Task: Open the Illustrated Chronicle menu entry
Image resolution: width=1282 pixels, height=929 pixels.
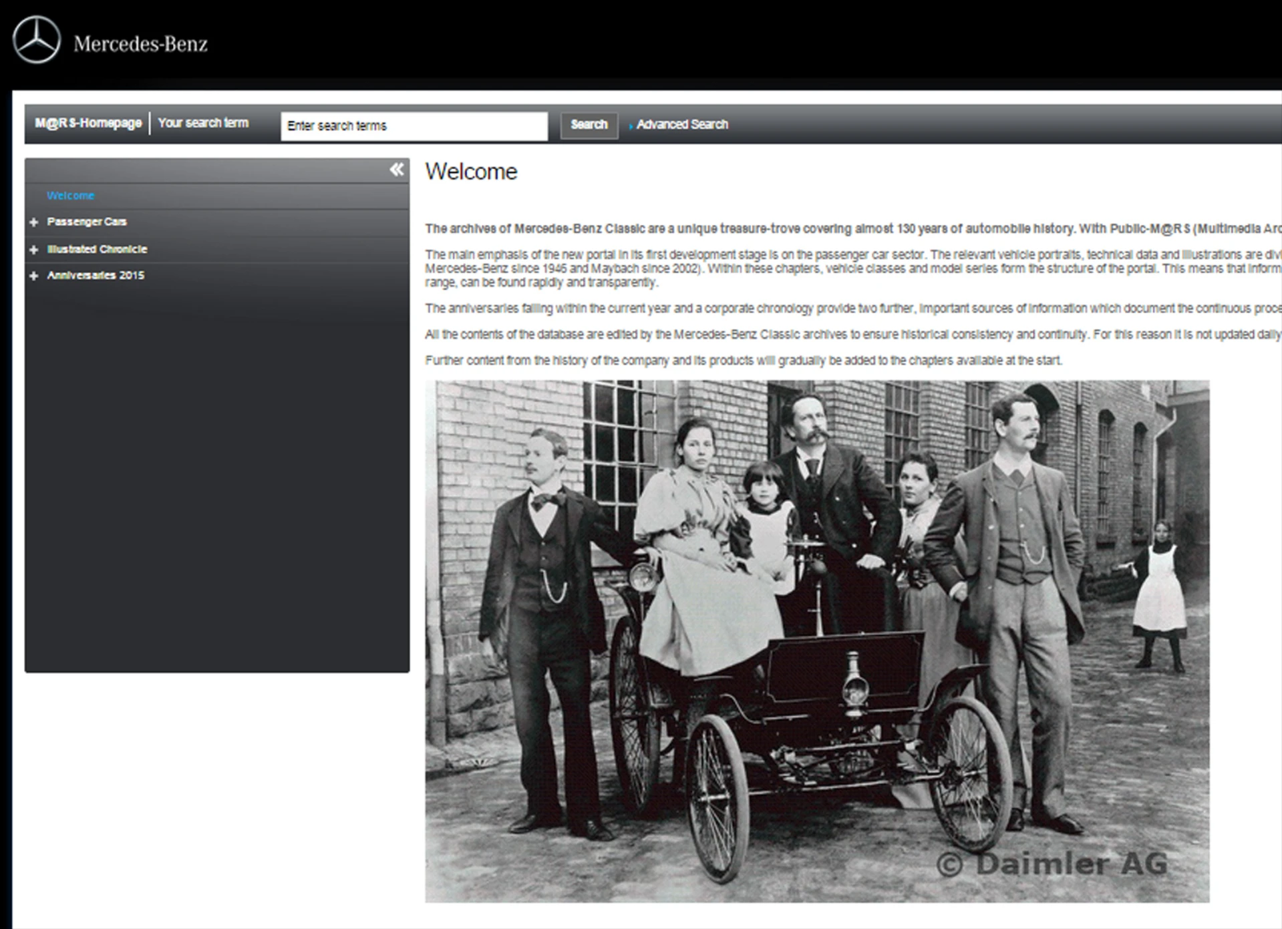Action: 97,249
